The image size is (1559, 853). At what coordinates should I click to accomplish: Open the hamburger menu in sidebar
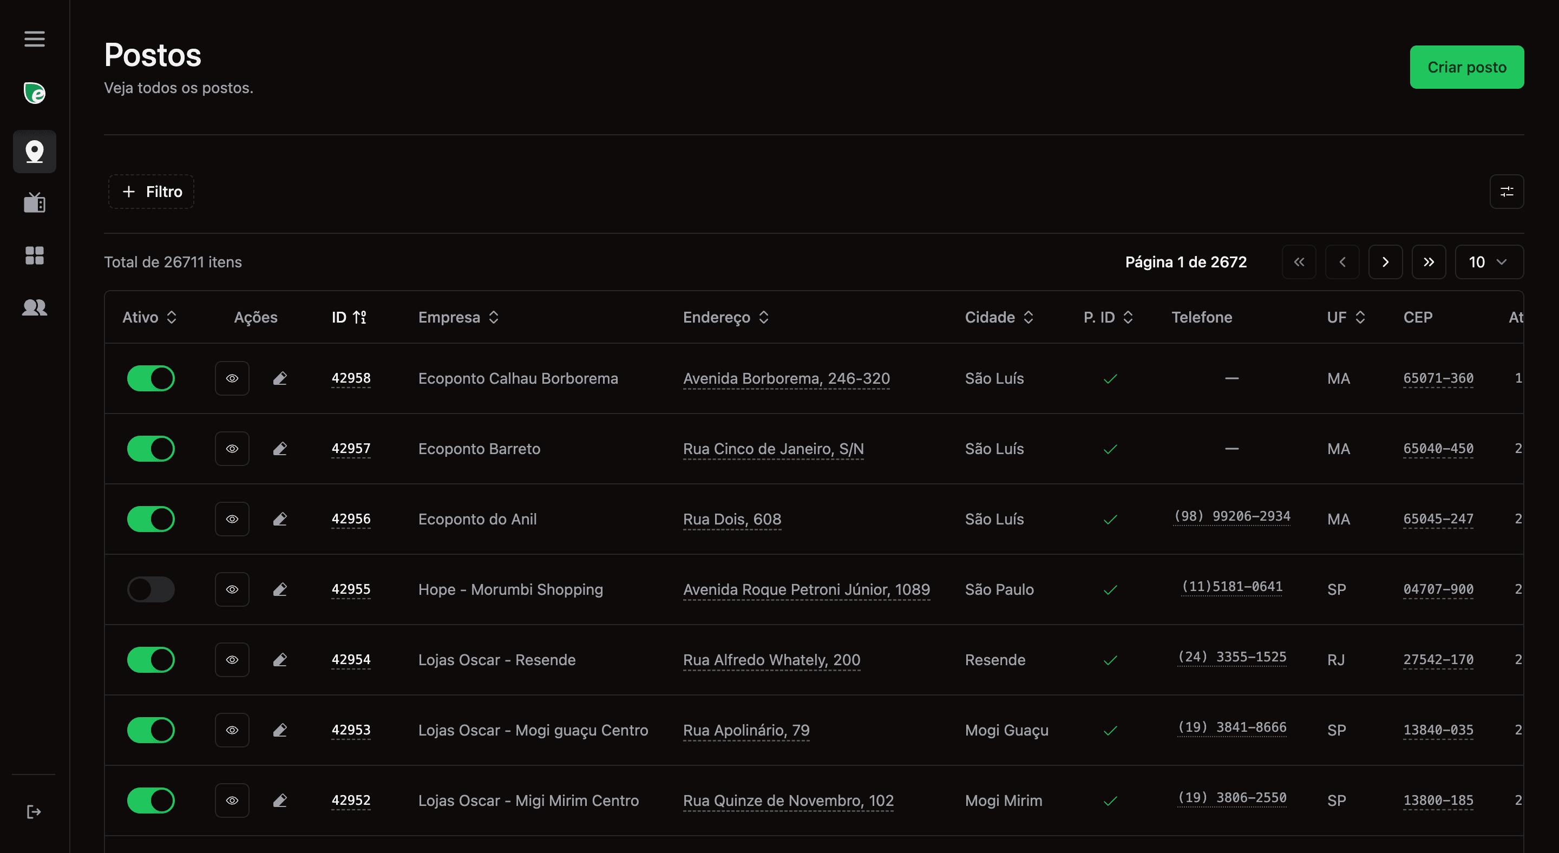[x=35, y=39]
